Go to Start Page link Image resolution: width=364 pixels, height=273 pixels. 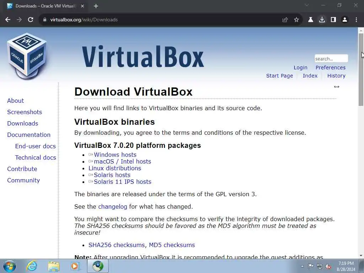point(279,76)
